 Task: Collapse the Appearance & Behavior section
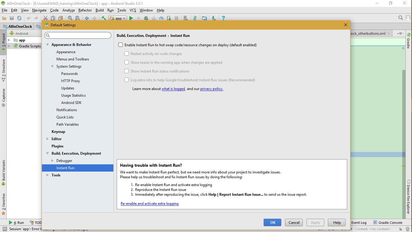pyautogui.click(x=48, y=45)
